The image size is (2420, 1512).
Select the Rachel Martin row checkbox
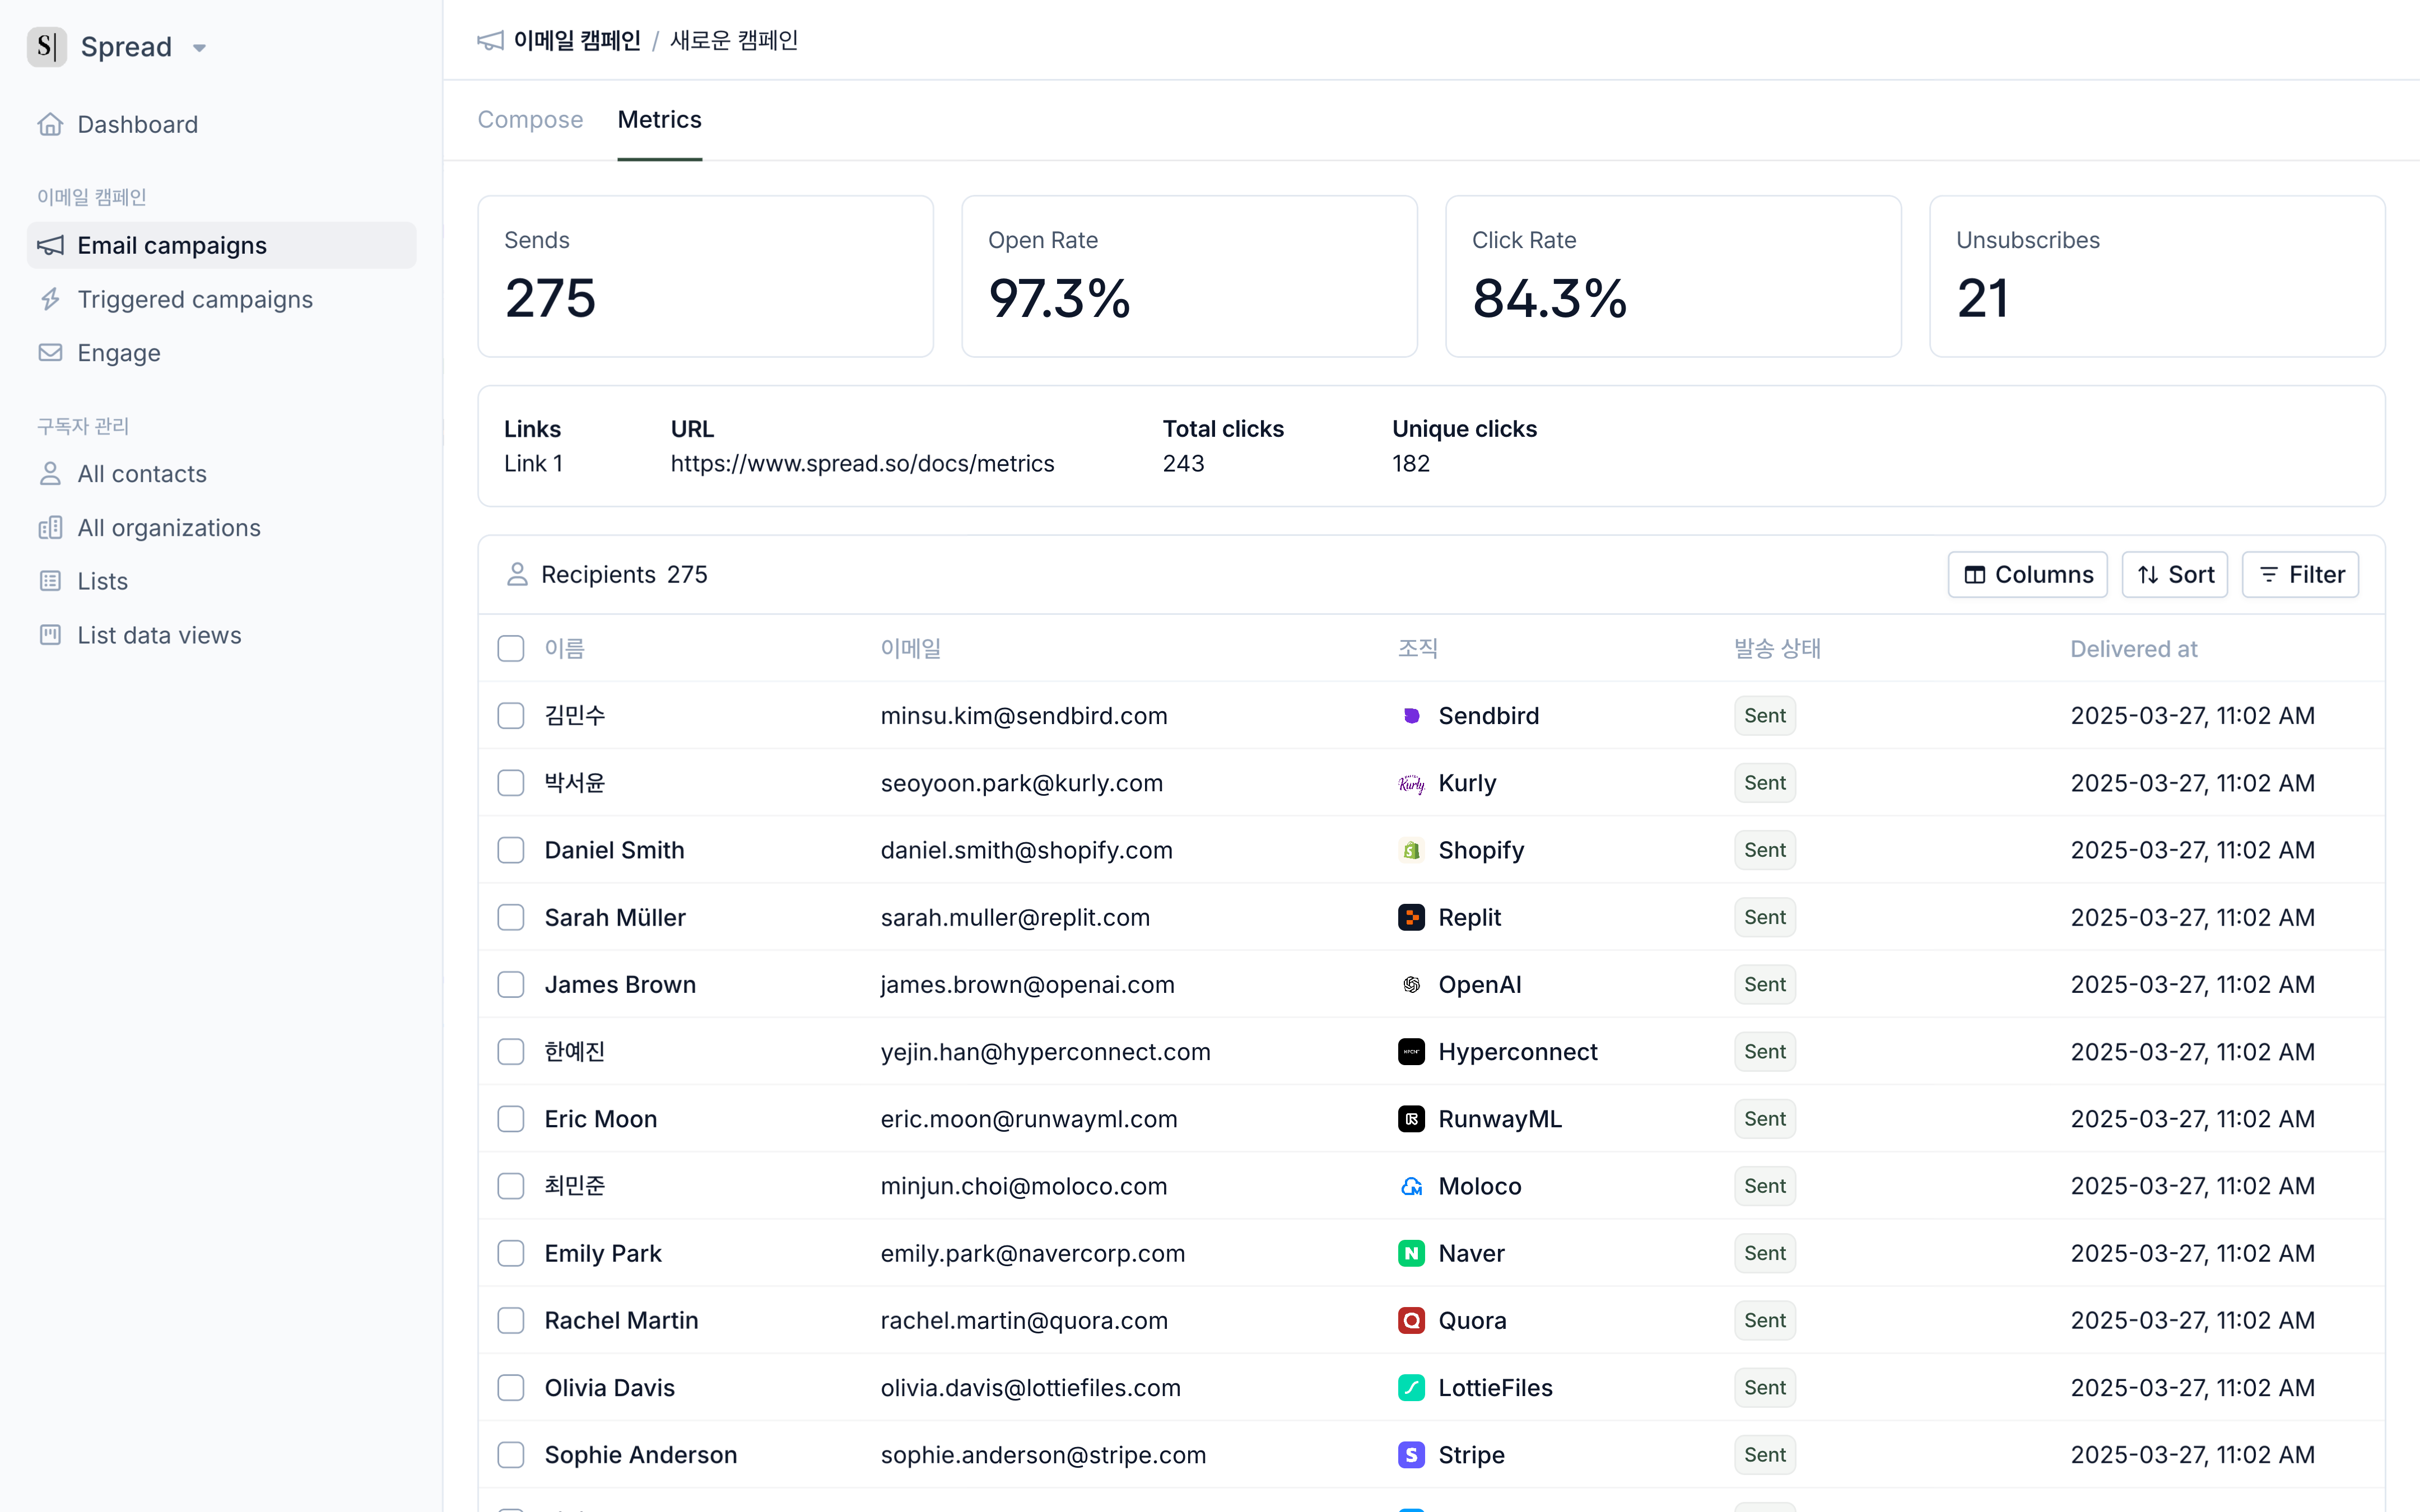[511, 1320]
